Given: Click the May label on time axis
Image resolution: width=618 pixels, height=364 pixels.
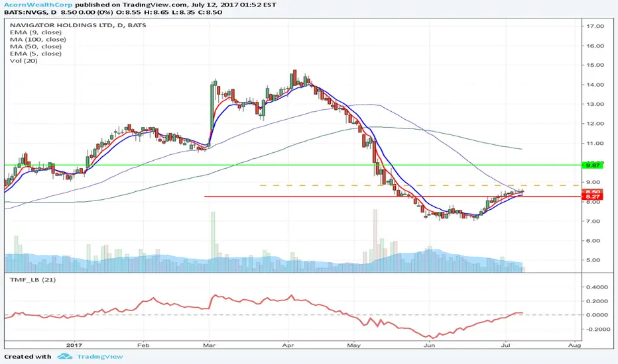Looking at the screenshot, I should 354,345.
